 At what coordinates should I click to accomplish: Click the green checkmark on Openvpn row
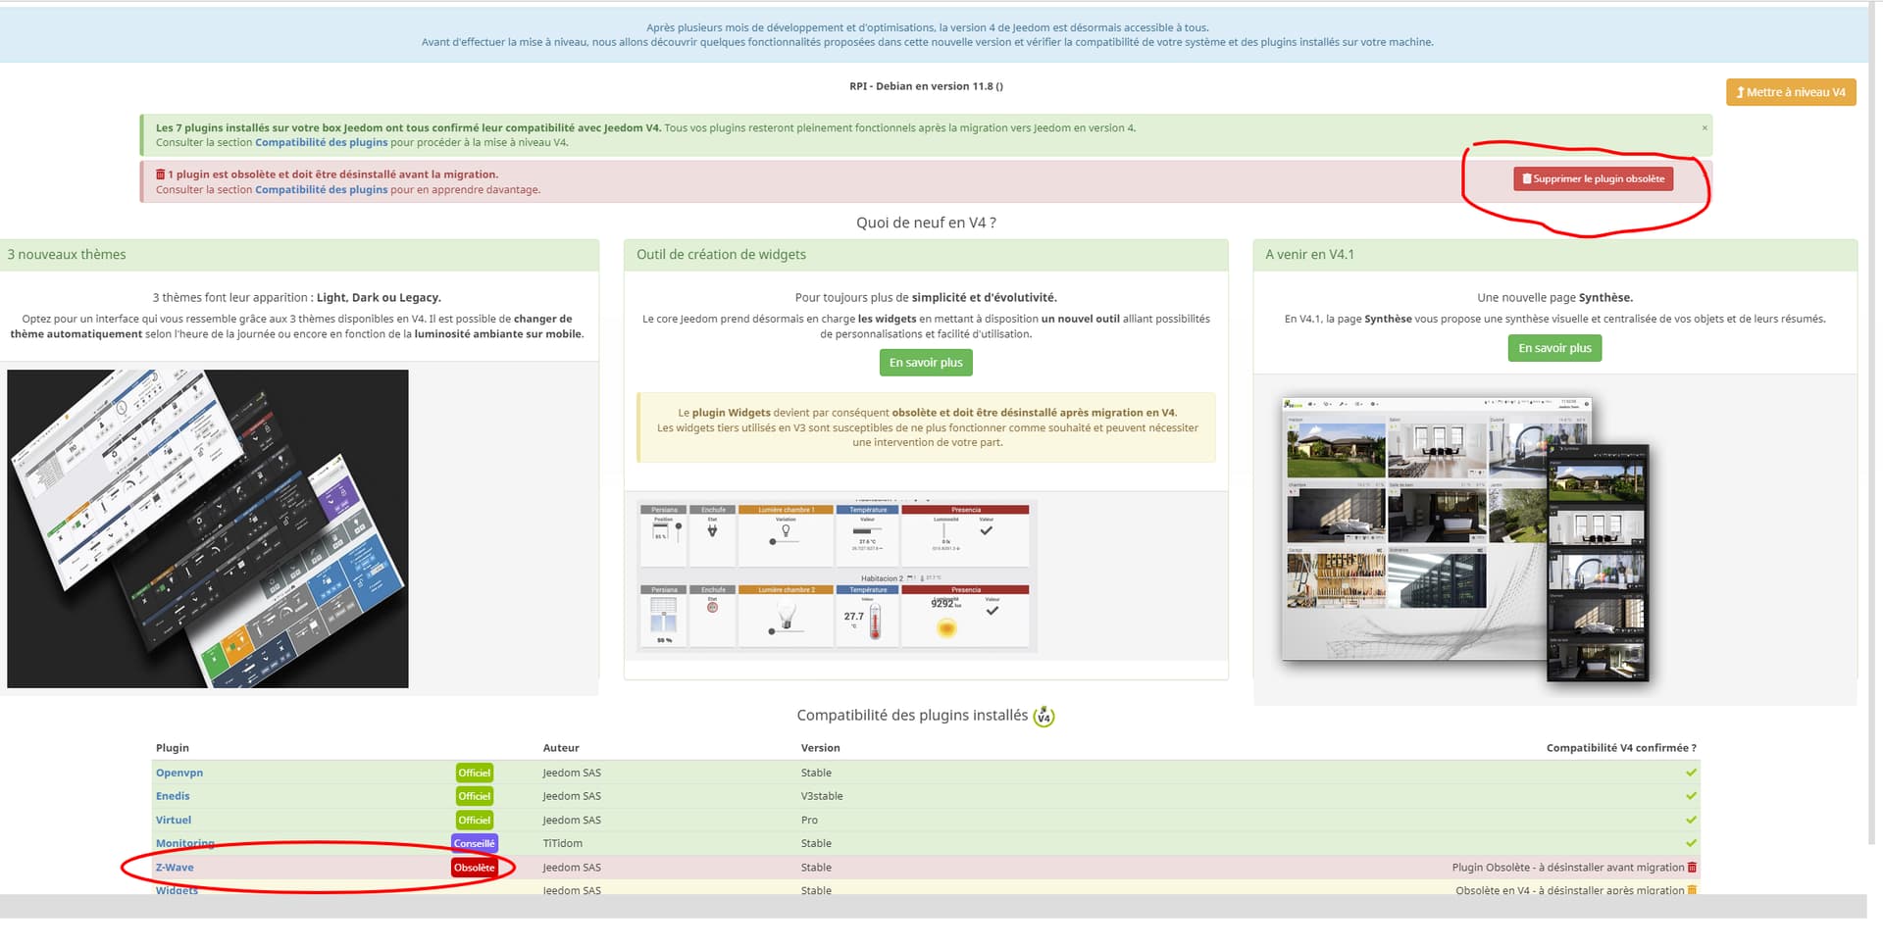point(1691,773)
